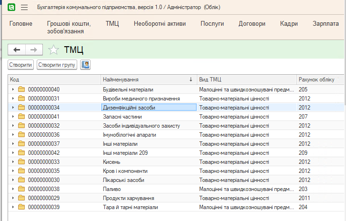
Task: Open the Послуги section
Action: [x=212, y=24]
